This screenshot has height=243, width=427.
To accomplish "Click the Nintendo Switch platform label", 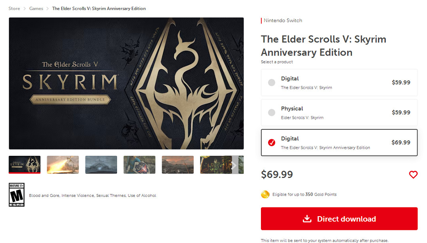I will point(283,21).
